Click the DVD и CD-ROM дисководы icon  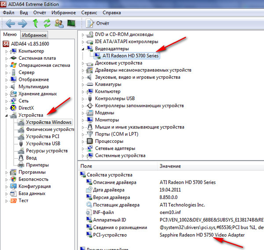pos(90,34)
